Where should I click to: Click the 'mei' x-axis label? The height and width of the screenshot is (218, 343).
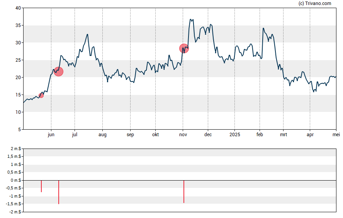[x=336, y=135]
